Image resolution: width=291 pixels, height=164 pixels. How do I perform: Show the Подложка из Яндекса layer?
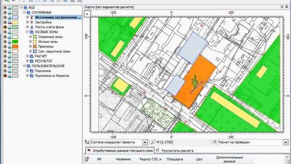[5, 76]
